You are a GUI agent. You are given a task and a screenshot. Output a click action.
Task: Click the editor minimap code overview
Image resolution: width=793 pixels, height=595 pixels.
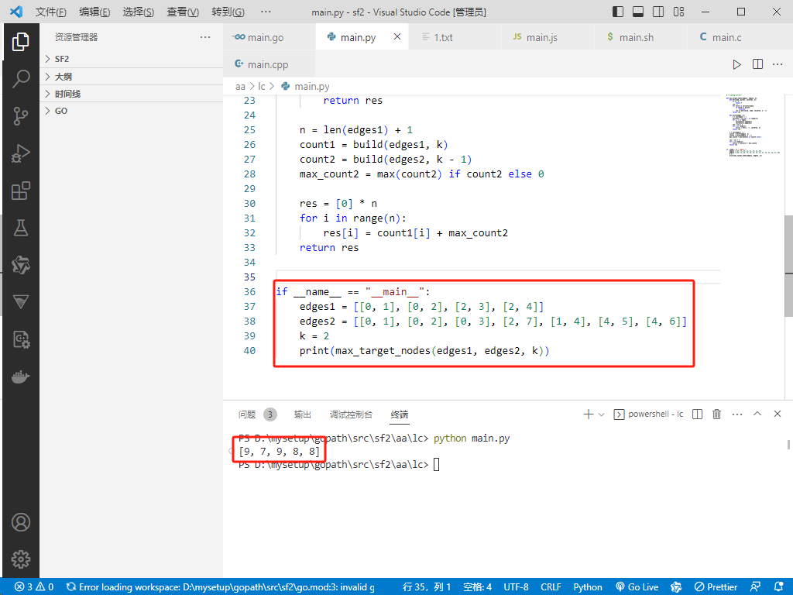pyautogui.click(x=753, y=126)
